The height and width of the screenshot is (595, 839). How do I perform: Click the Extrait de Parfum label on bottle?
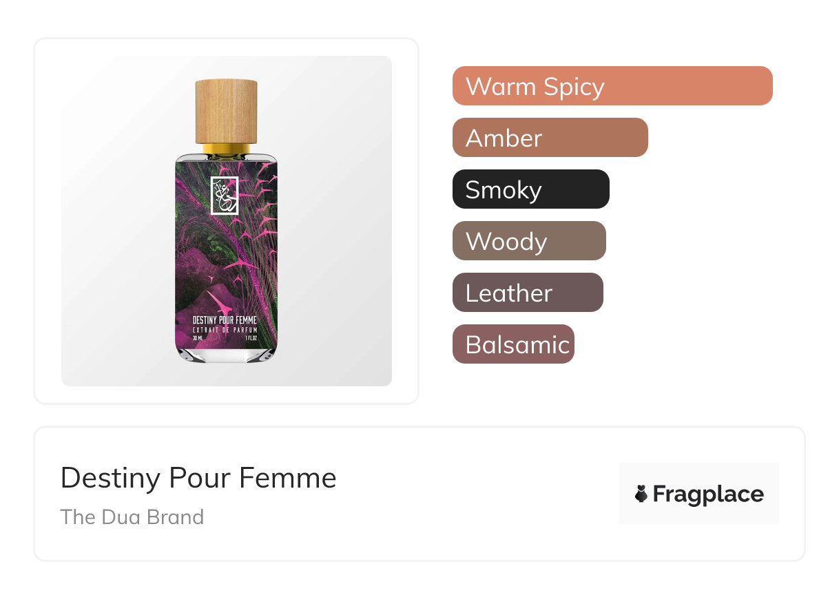click(x=226, y=331)
